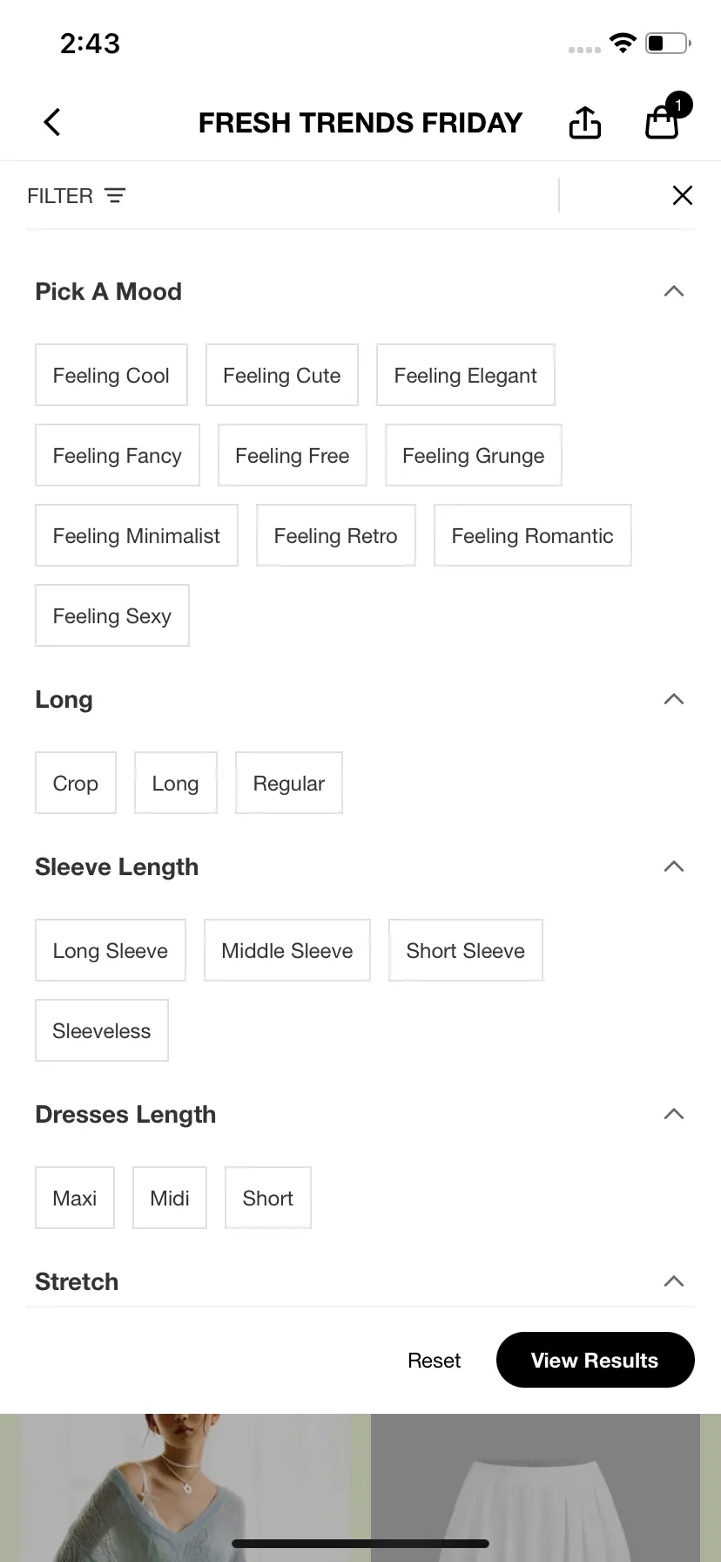Open the white skirt product thumbnail
The height and width of the screenshot is (1562, 721).
point(536,1488)
